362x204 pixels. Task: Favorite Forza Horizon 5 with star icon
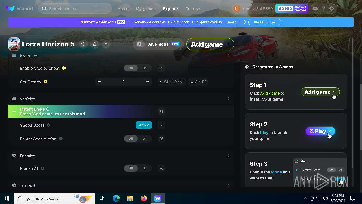(83, 44)
